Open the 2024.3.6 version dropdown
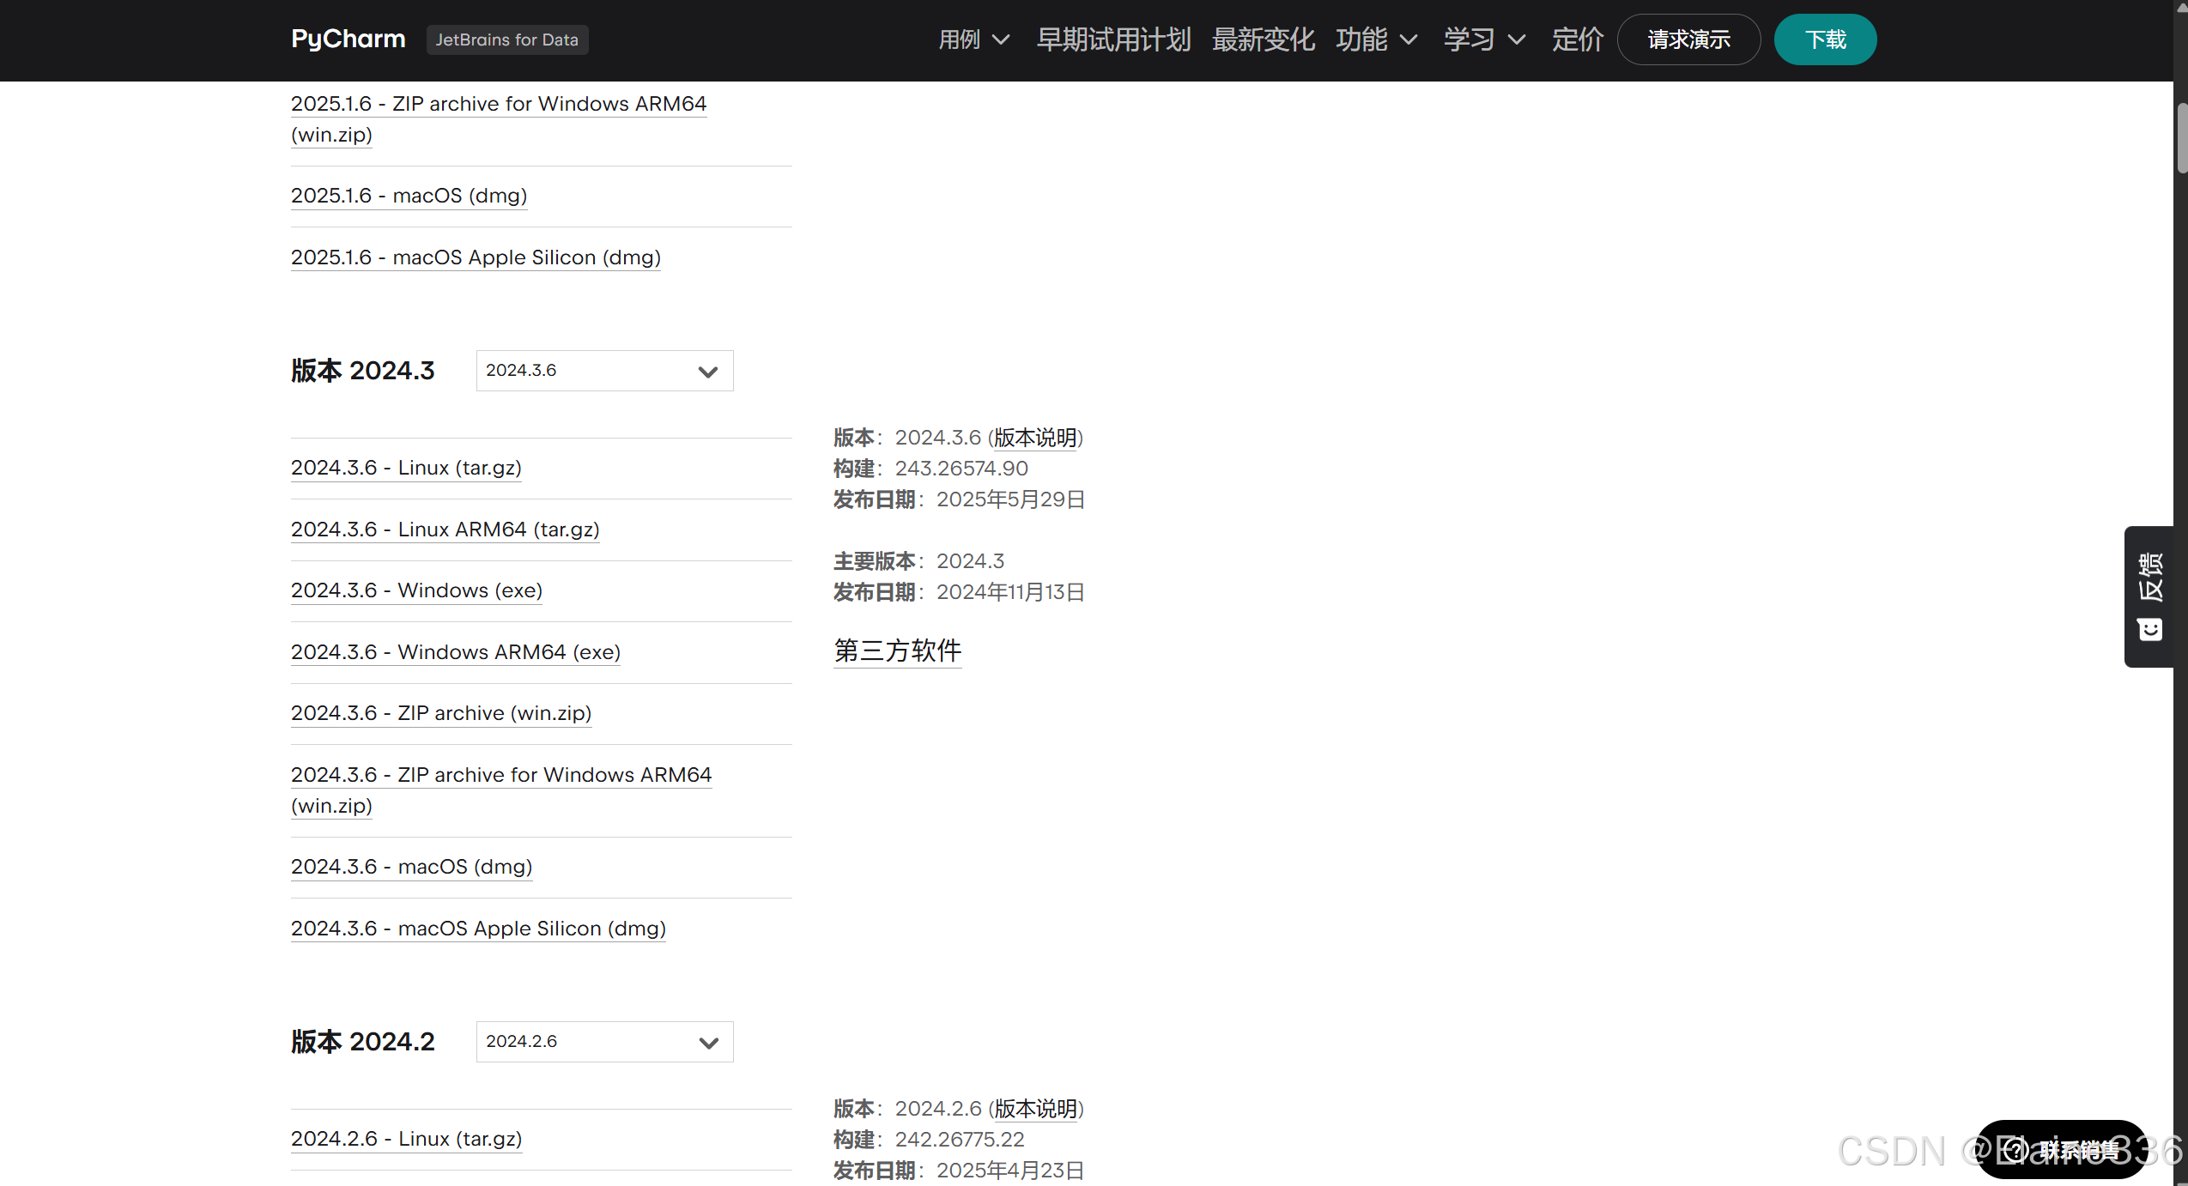Screen dimensions: 2188x1186 click(604, 371)
